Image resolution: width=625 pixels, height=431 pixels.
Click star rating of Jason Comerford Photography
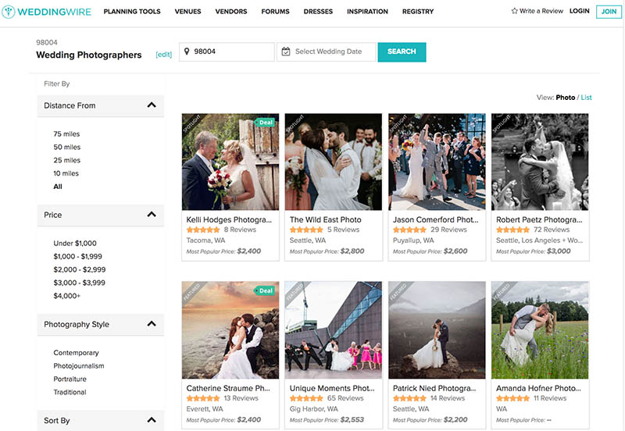click(x=409, y=230)
